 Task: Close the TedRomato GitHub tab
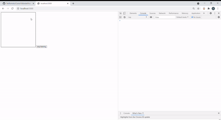[x=33, y=4]
